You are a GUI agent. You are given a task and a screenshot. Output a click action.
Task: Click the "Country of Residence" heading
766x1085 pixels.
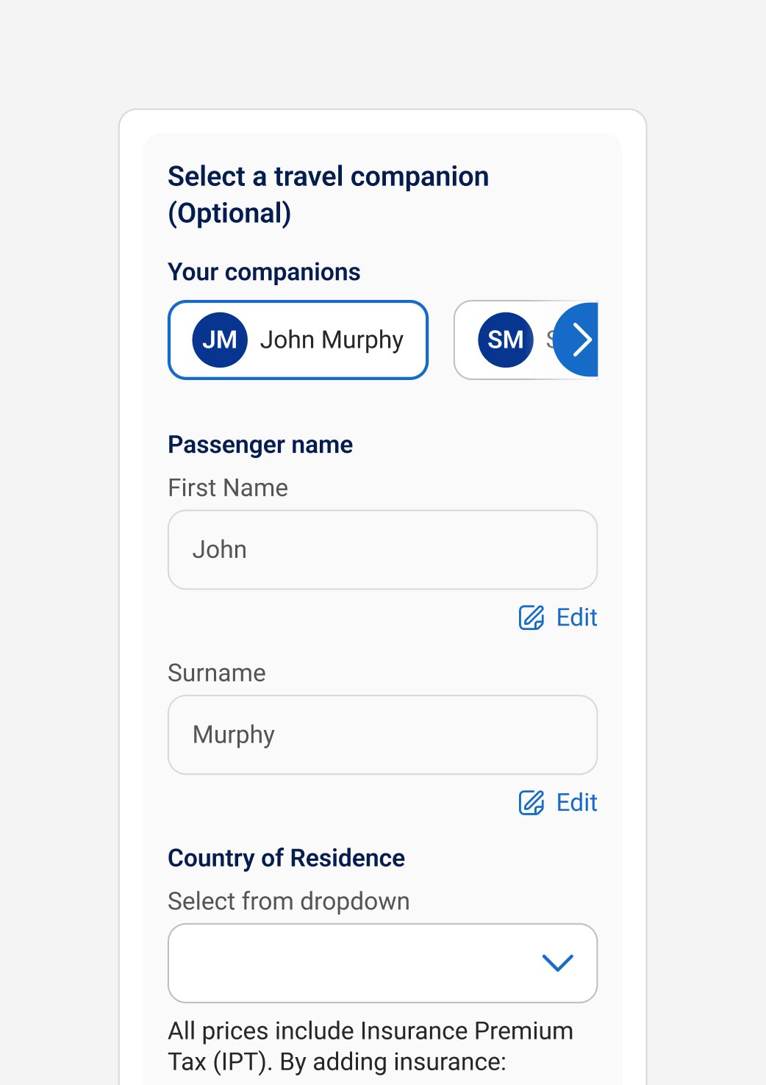point(286,858)
